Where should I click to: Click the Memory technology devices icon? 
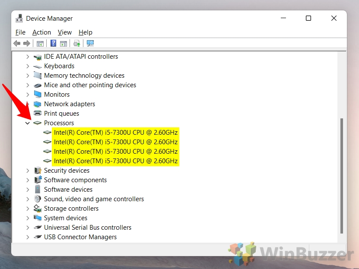coord(38,75)
